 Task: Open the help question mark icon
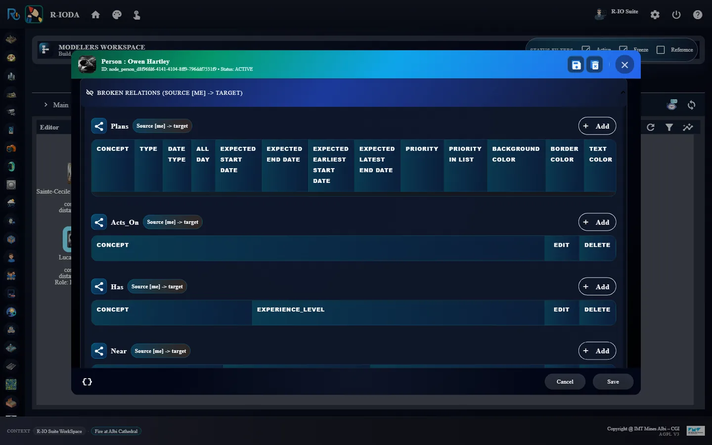click(x=698, y=15)
